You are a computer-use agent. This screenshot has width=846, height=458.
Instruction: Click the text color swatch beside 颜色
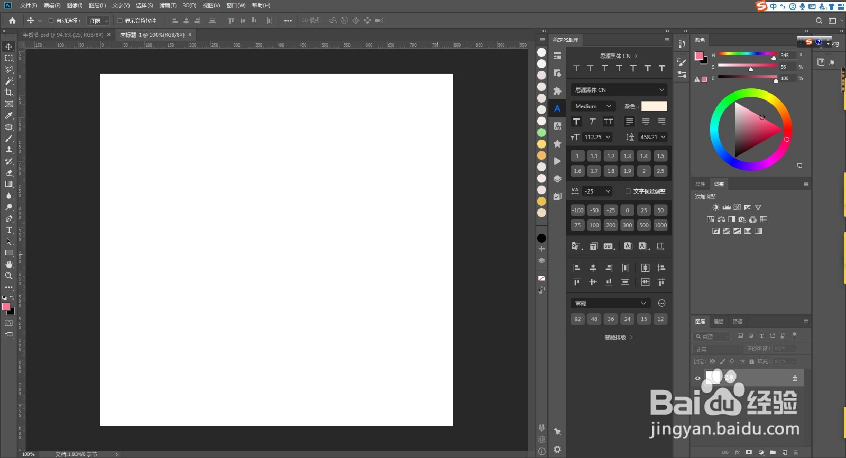click(x=654, y=106)
